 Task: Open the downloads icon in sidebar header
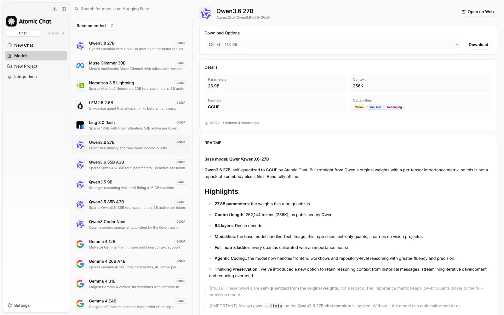[x=54, y=9]
